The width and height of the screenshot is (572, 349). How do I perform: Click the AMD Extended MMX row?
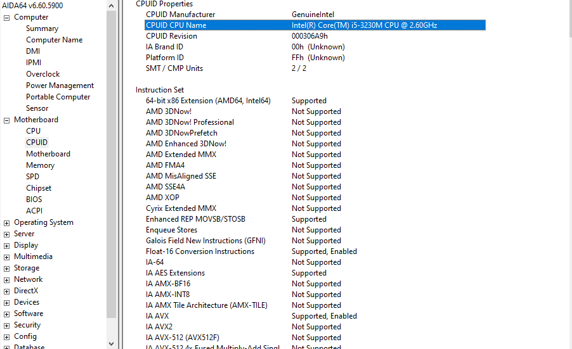(315, 155)
